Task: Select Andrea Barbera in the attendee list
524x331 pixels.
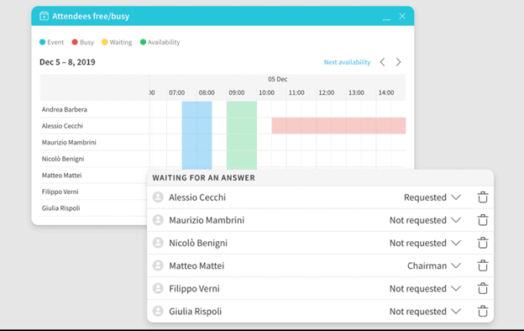Action: pos(64,109)
